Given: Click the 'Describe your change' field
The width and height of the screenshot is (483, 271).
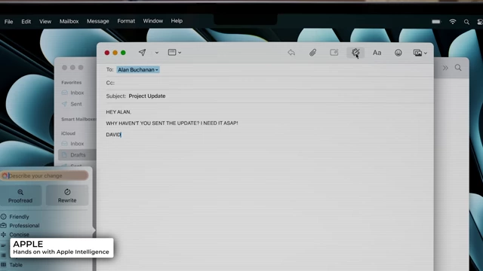Looking at the screenshot, I should coord(45,175).
